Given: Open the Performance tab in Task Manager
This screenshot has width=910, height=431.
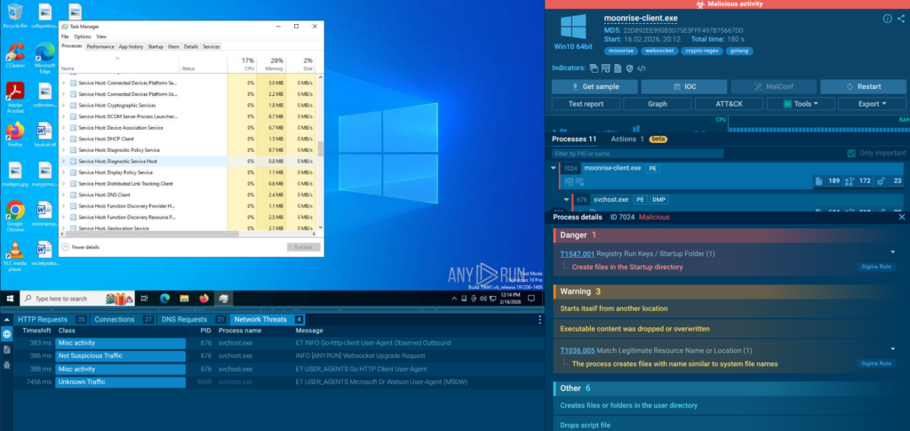Looking at the screenshot, I should pyautogui.click(x=100, y=46).
